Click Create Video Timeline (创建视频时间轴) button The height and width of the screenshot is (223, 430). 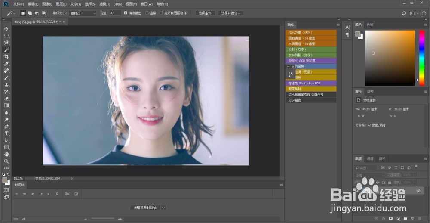click(145, 208)
